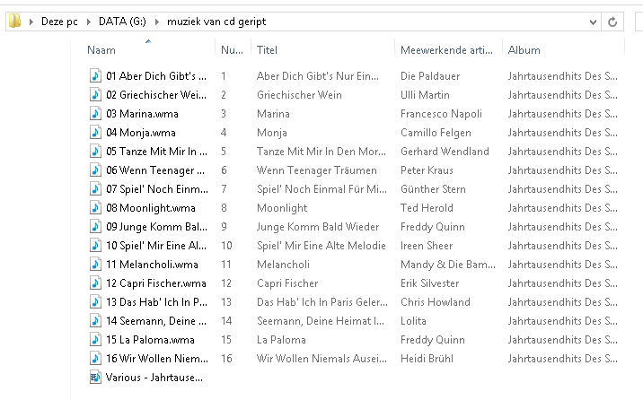643x400 pixels.
Task: Click the folder icon in the address bar
Action: click(x=15, y=21)
